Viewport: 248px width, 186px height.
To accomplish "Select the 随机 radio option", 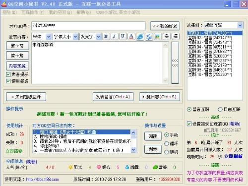I will pos(167,152).
